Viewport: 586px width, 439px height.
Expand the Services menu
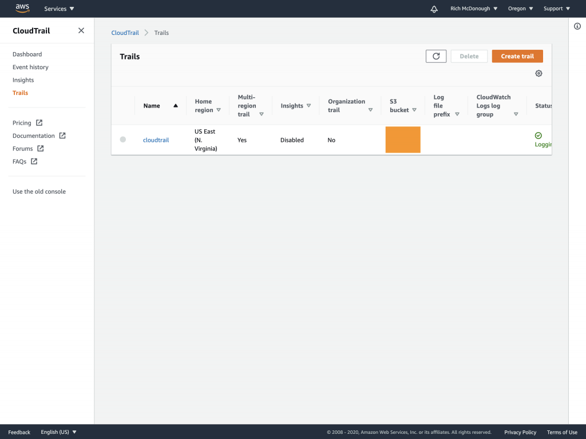tap(59, 9)
